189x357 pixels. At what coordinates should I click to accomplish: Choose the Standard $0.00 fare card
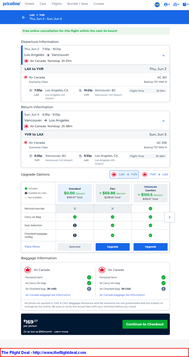click(75, 193)
